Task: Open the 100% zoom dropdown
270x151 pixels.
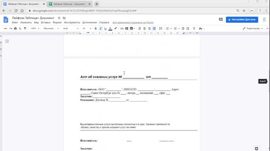Action: [x=35, y=28]
